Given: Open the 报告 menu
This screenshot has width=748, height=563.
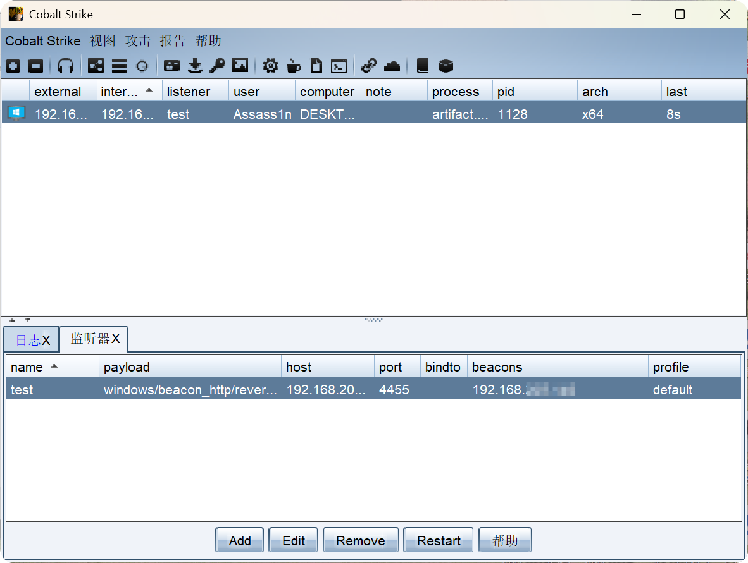Looking at the screenshot, I should (173, 41).
